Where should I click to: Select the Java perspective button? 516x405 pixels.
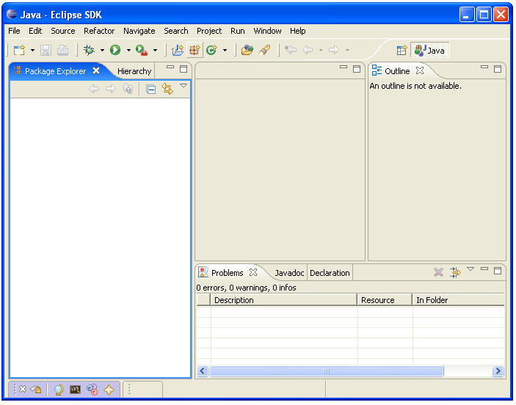tap(430, 51)
